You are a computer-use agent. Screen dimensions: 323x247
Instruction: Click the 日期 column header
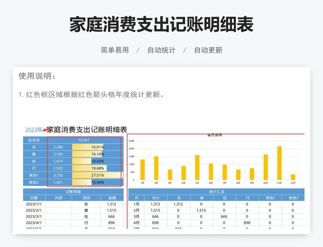[x=34, y=198]
